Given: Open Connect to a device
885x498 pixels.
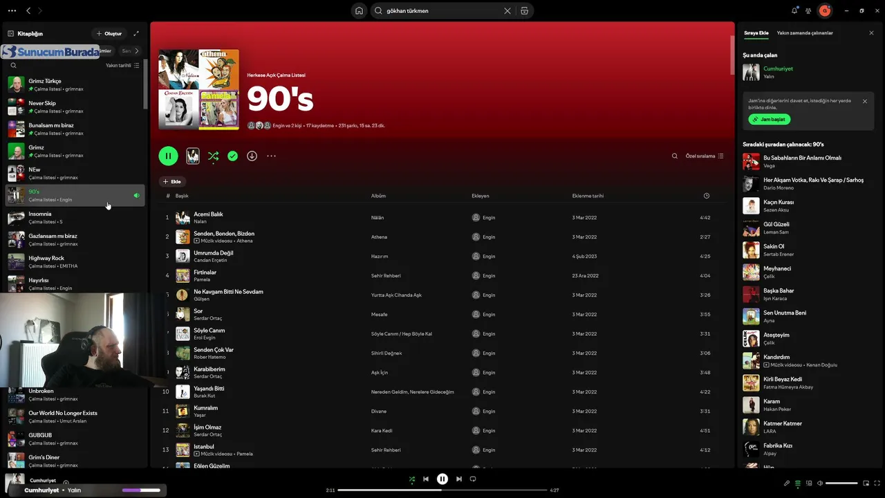Looking at the screenshot, I should (808, 483).
